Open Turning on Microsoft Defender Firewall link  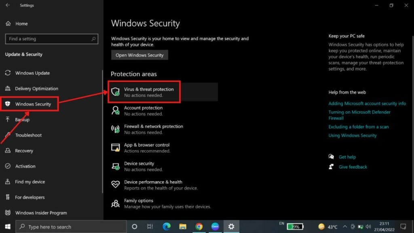tap(359, 115)
